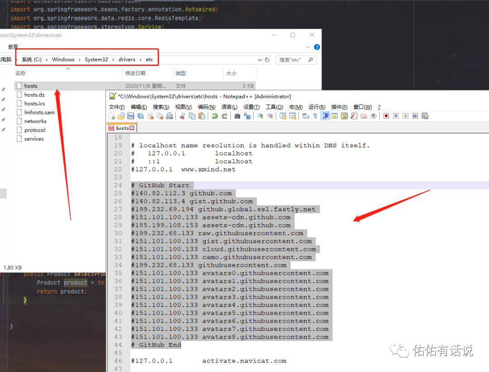
Task: Select the hosts document tab
Action: (122, 128)
